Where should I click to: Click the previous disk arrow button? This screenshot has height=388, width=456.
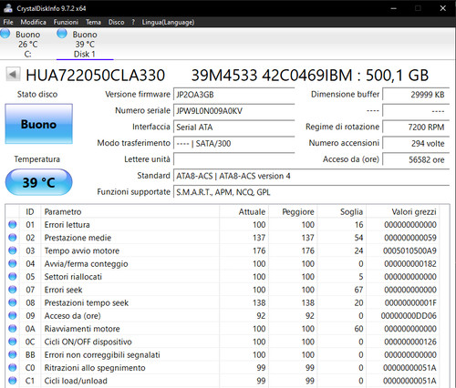pyautogui.click(x=13, y=75)
